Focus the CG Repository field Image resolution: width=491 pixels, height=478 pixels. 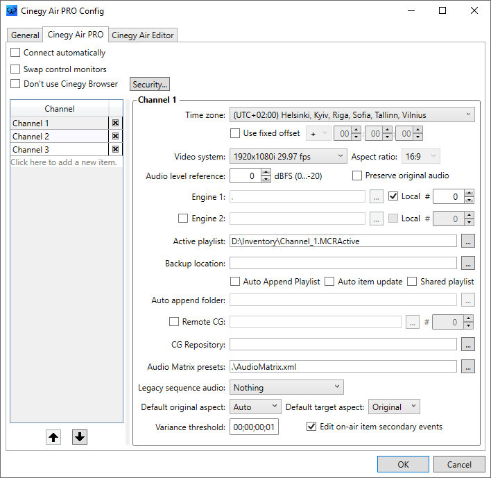point(343,344)
